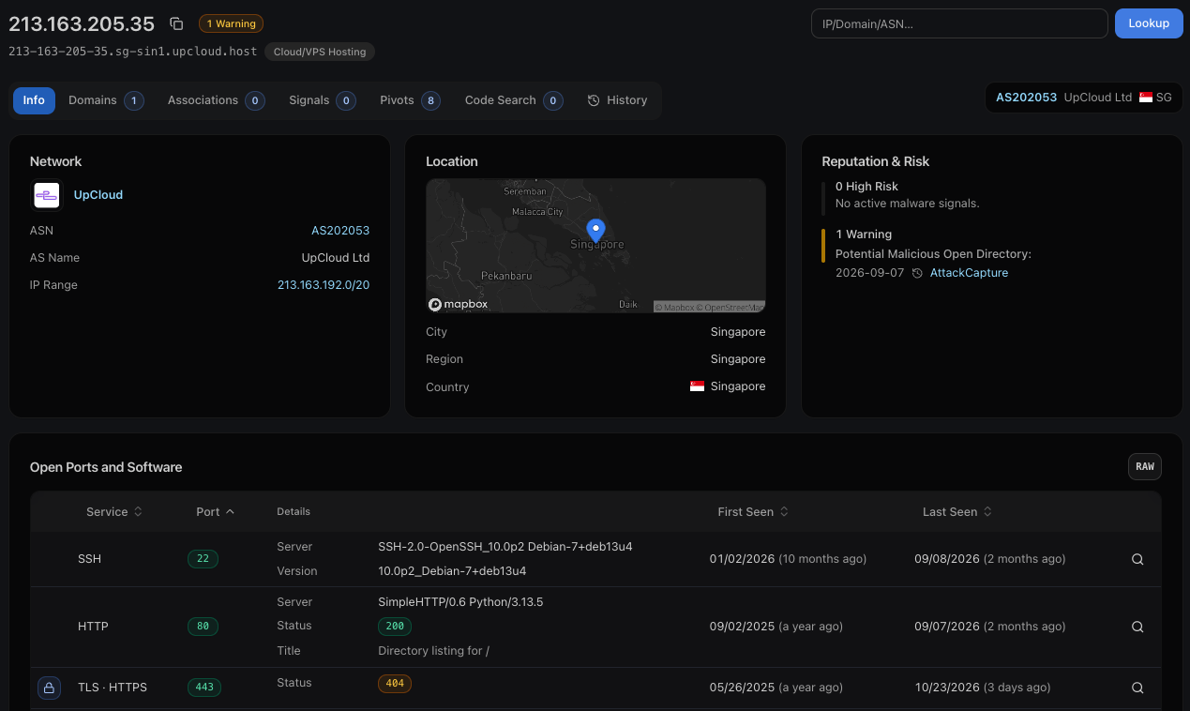Open the AttackCapture link
This screenshot has height=711, width=1190.
tap(969, 273)
